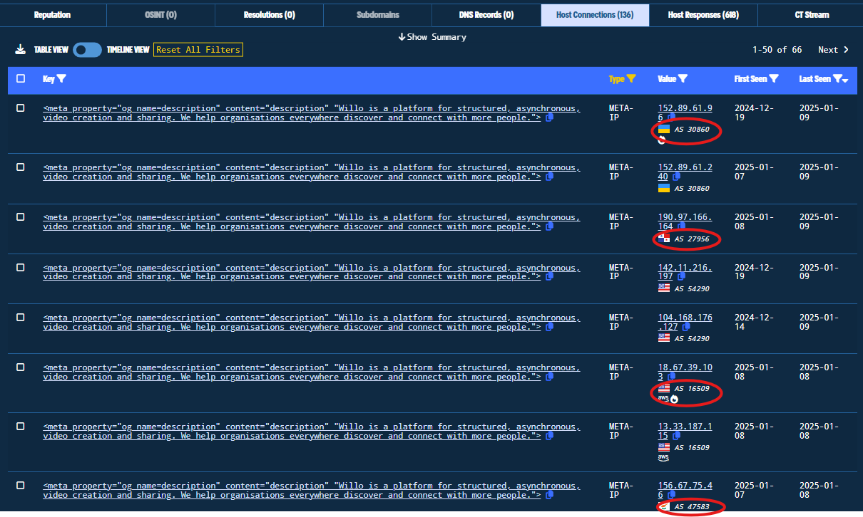
Task: Go to the Next page of results
Action: click(833, 50)
